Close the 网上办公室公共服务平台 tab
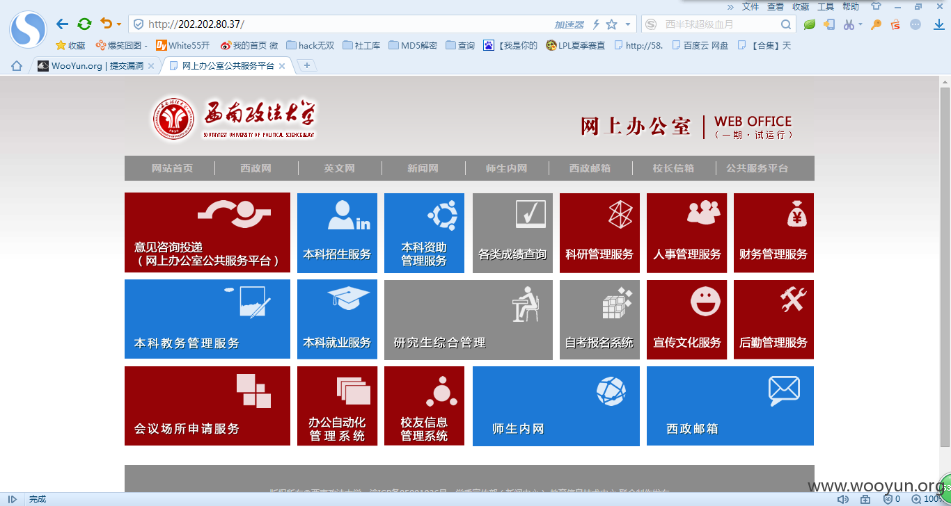 click(282, 66)
